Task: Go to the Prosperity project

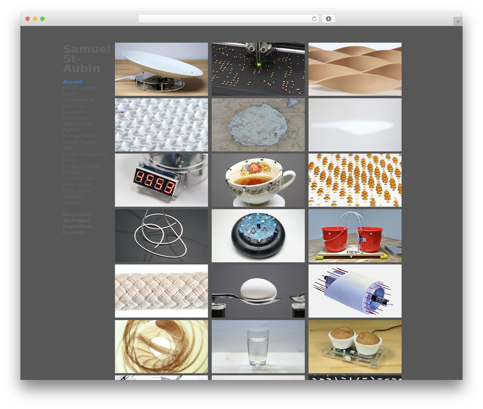Action: [75, 118]
